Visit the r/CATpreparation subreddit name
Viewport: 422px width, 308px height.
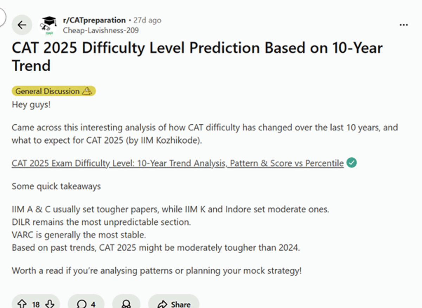point(94,20)
